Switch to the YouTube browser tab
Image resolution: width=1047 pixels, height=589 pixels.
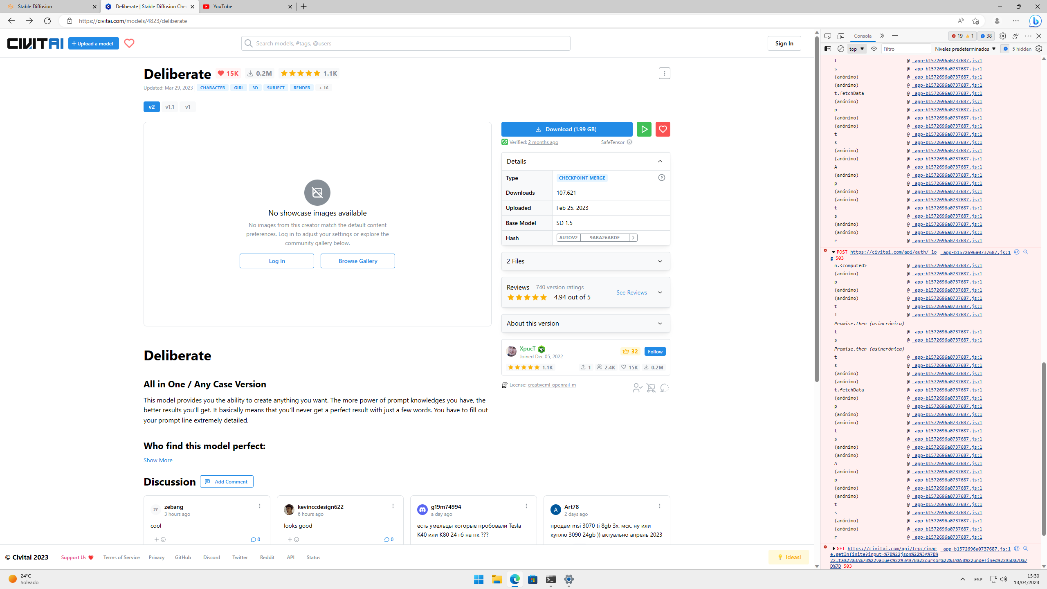pos(245,7)
